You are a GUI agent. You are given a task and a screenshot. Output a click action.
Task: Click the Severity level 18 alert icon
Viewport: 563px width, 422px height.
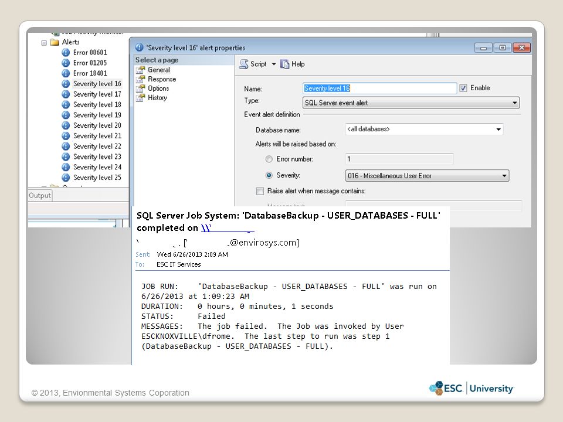pyautogui.click(x=66, y=104)
